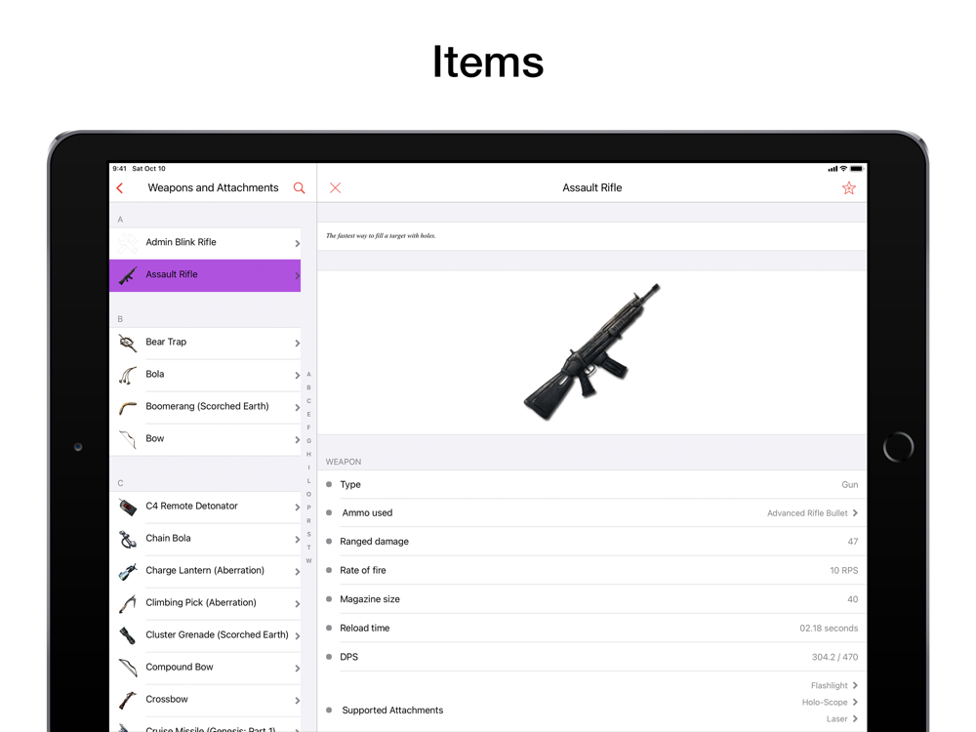Viewport: 976px width, 732px height.
Task: Select Compound Bow entry
Action: tap(205, 668)
